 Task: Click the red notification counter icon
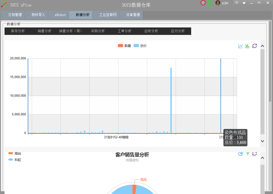203,3
